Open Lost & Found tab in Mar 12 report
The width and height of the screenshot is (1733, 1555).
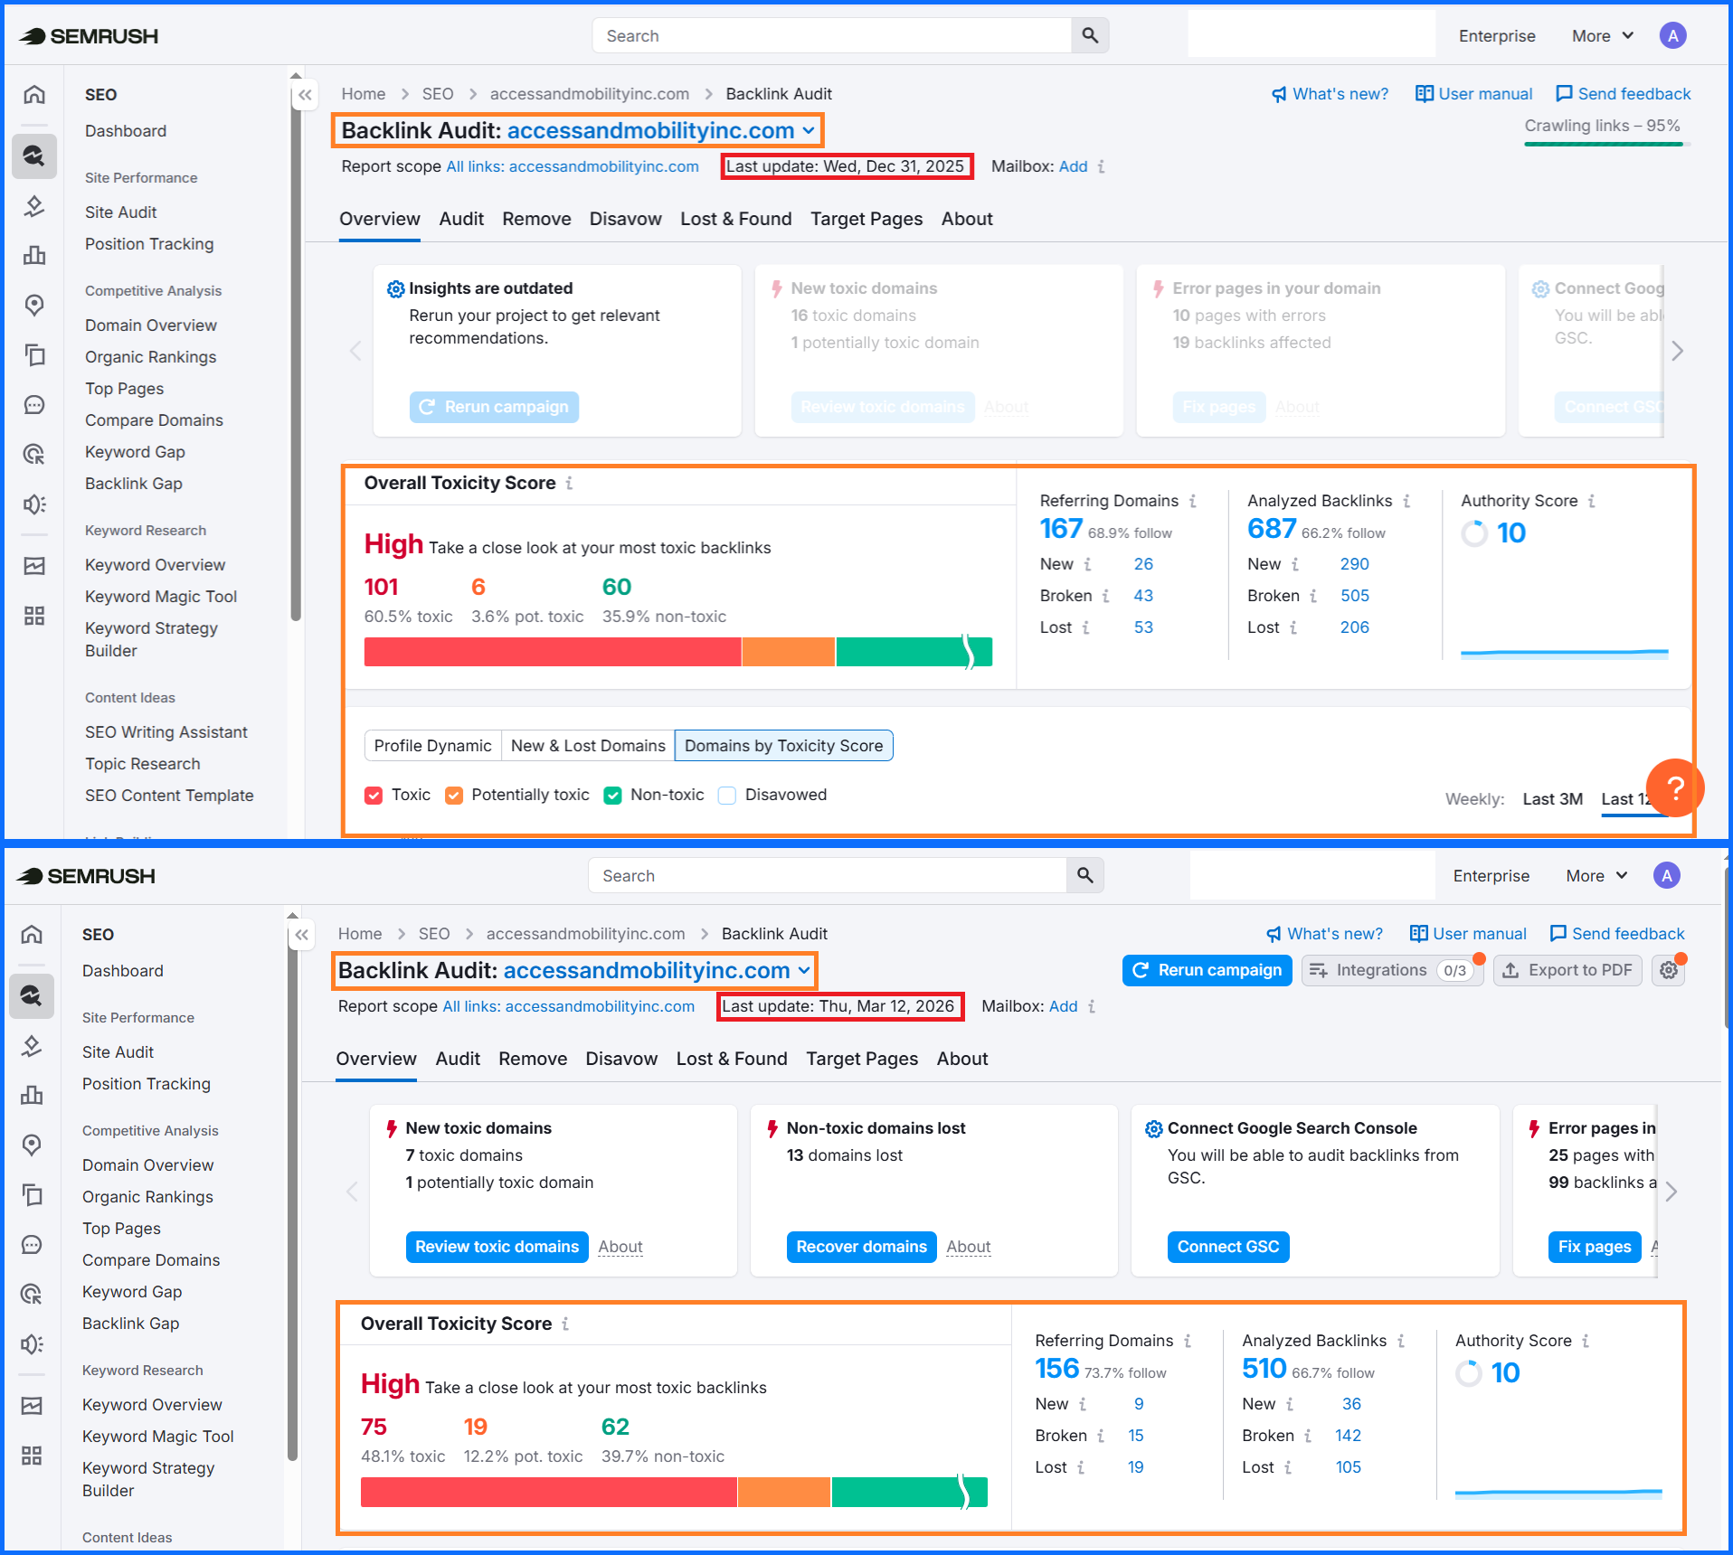732,1059
